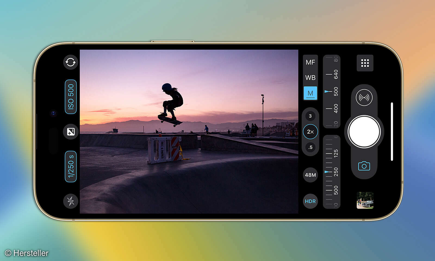Activate the motion capture mode

pos(364,97)
